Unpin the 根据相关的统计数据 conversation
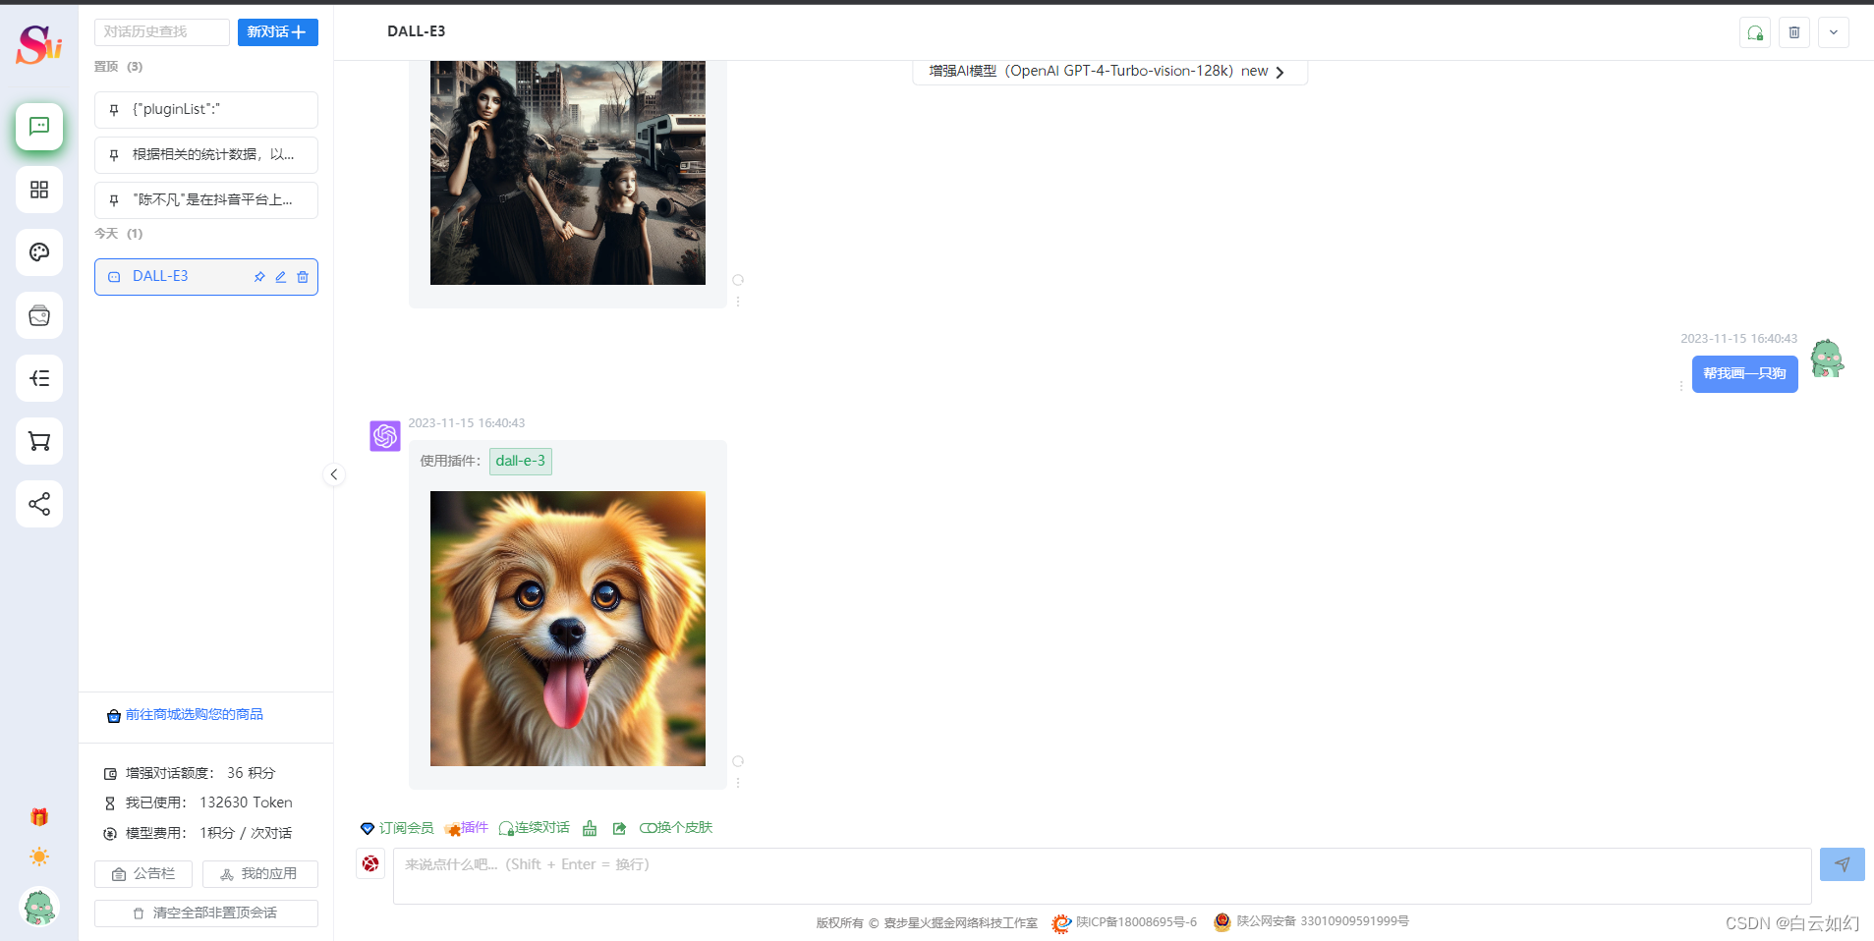 [x=114, y=155]
